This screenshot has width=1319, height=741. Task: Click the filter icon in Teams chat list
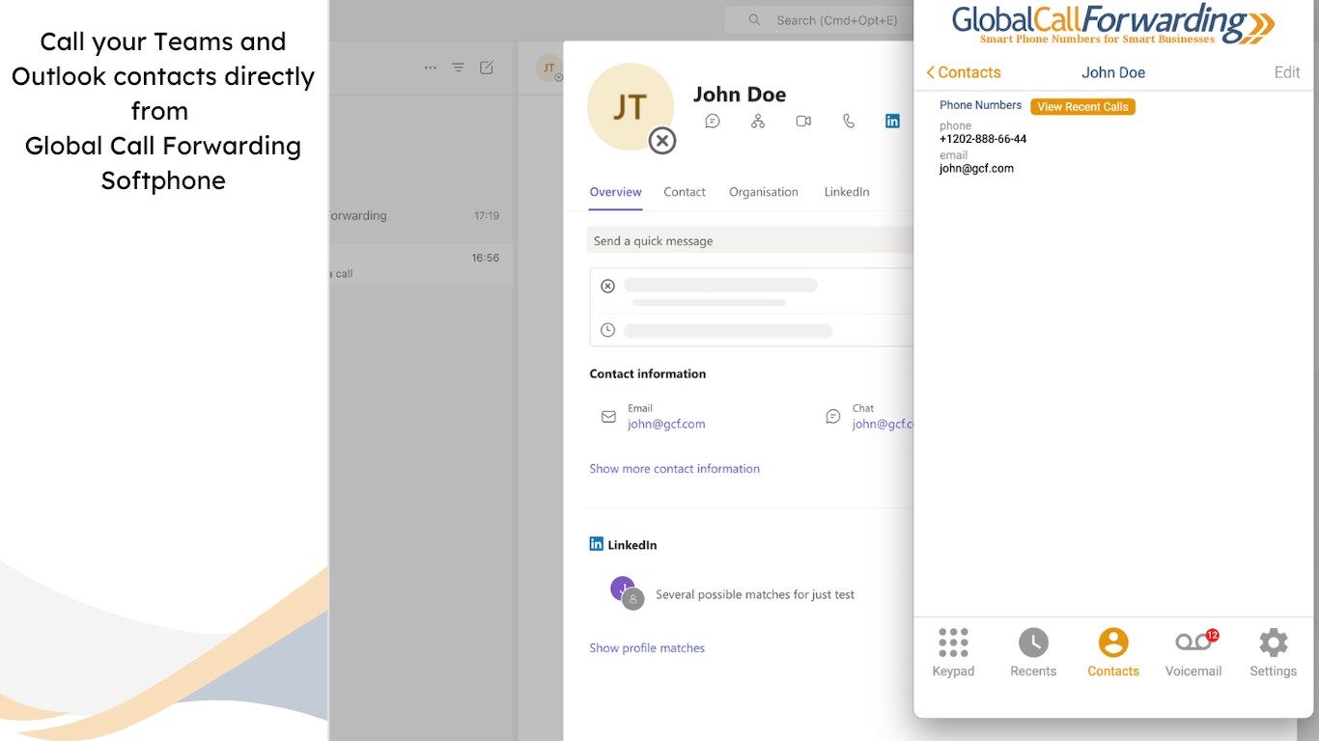coord(459,68)
